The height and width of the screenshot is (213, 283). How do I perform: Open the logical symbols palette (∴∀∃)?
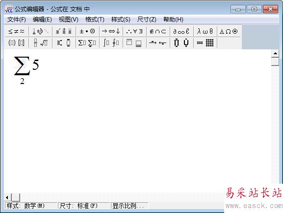click(134, 31)
